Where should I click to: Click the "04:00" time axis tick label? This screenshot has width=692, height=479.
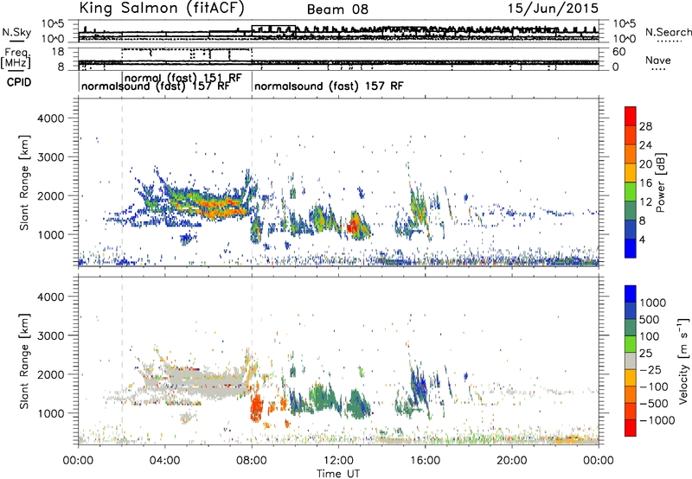click(164, 461)
